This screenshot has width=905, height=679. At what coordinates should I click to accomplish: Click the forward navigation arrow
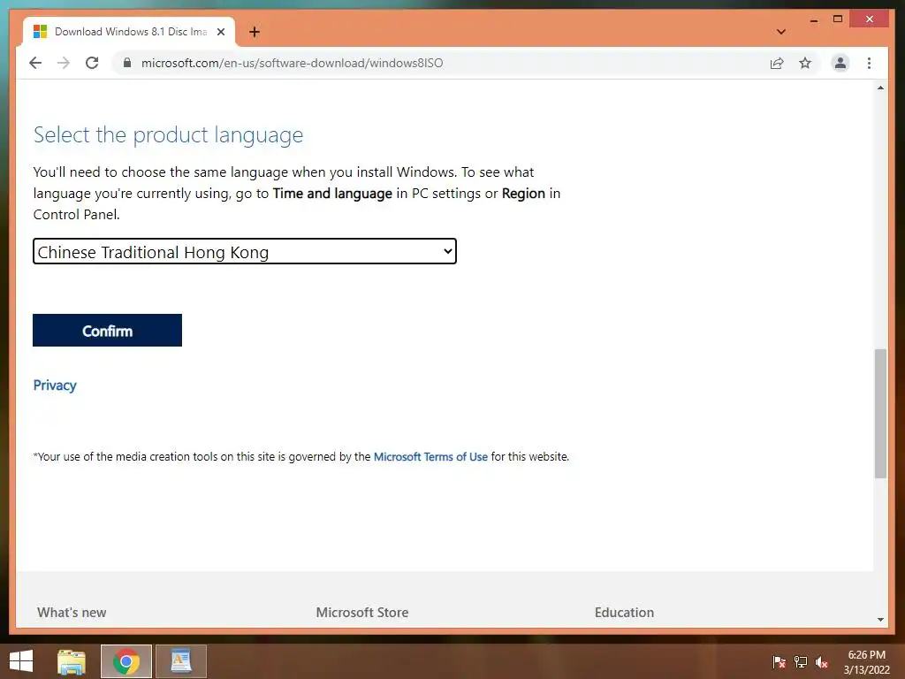(64, 63)
